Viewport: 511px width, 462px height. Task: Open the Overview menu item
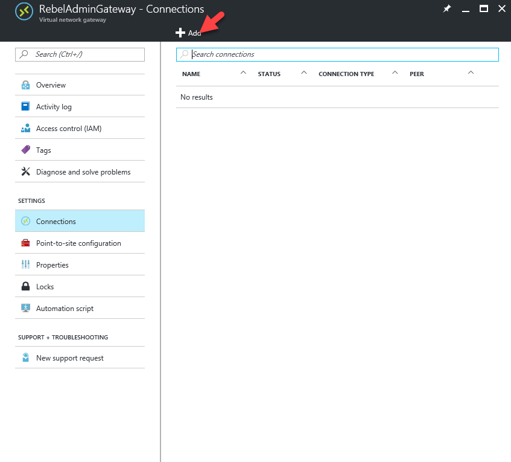[x=80, y=85]
